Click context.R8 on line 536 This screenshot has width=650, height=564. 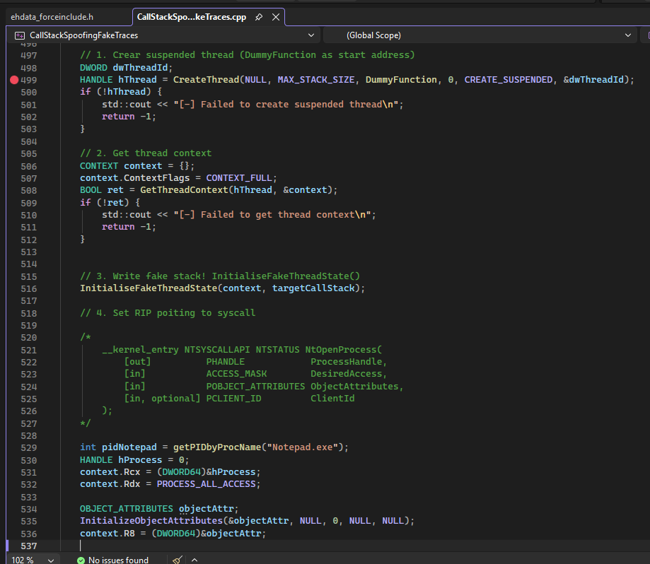[x=108, y=534]
